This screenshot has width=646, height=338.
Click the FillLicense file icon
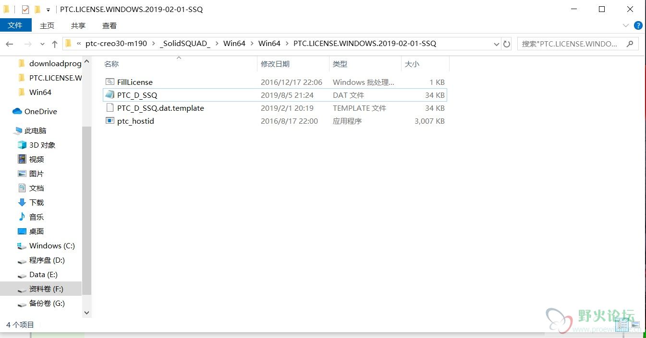tap(110, 82)
